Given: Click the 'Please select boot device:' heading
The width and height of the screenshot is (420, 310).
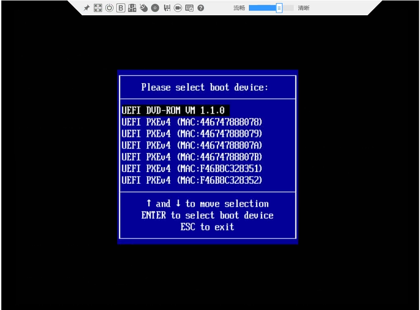Looking at the screenshot, I should (x=205, y=87).
